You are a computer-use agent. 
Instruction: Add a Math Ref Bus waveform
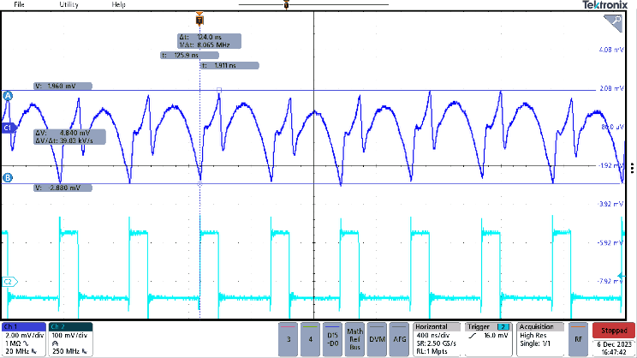point(354,339)
